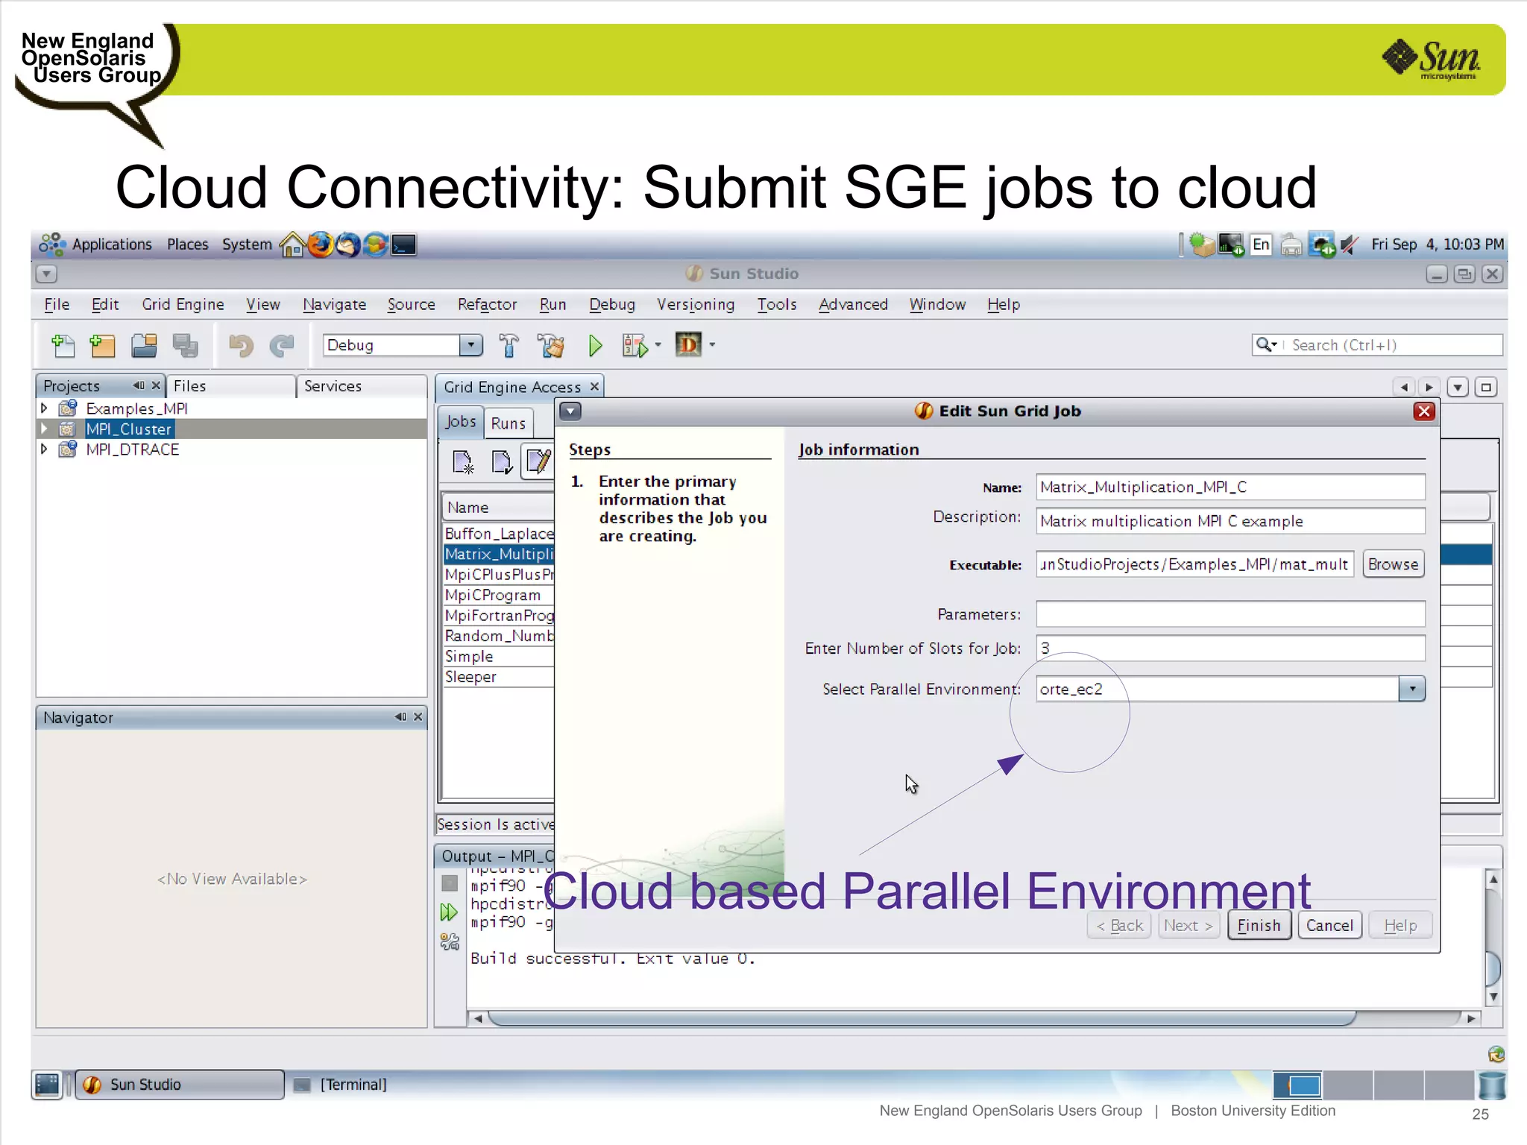Maximize the editor window square button
The height and width of the screenshot is (1145, 1527).
click(x=1486, y=387)
